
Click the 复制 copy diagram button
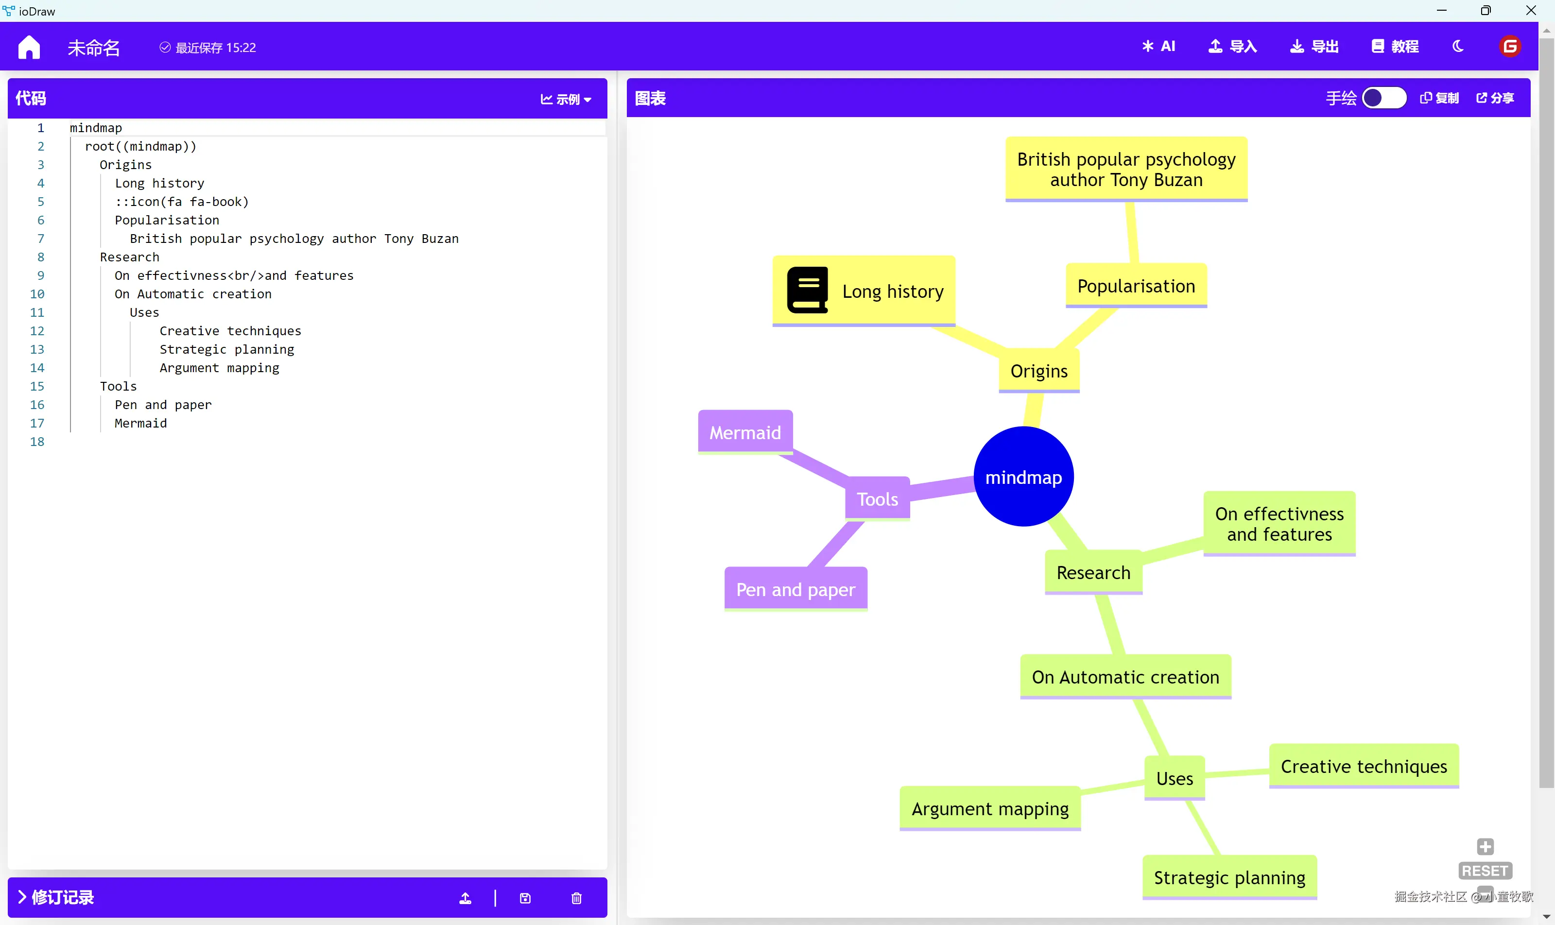(1439, 98)
